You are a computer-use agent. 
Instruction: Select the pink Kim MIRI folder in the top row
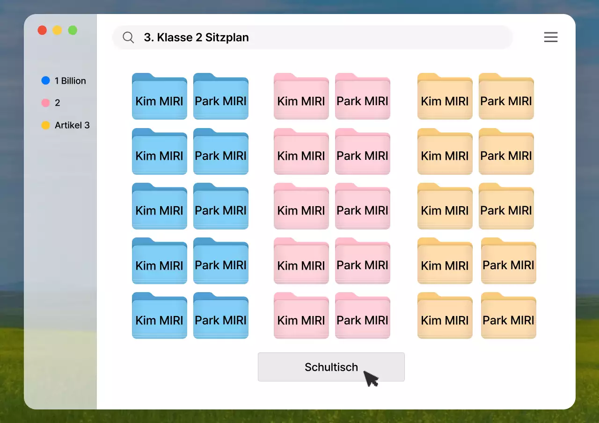click(301, 97)
